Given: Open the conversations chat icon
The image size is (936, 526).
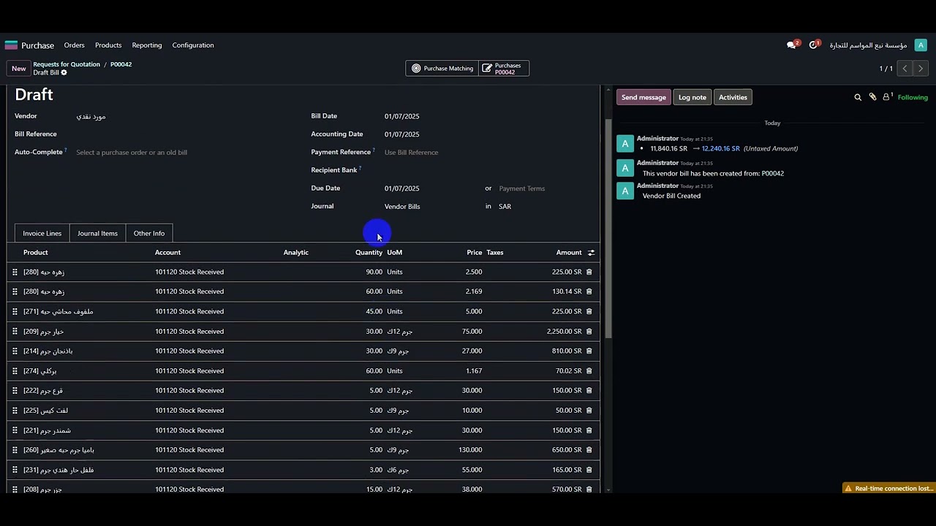Looking at the screenshot, I should point(792,45).
